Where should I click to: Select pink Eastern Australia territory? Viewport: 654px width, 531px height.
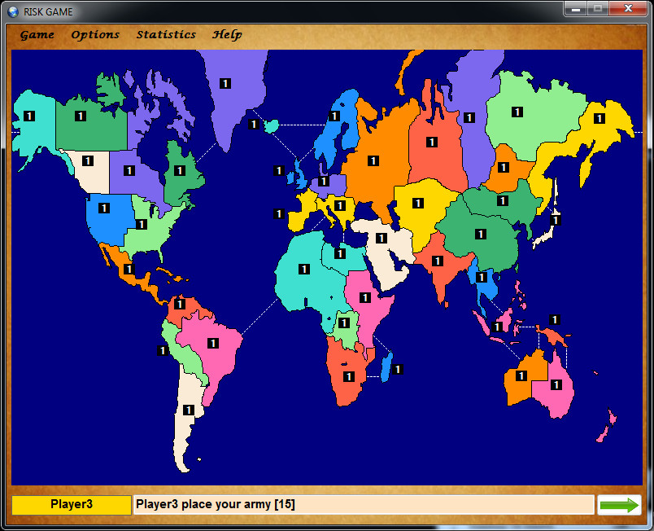click(x=556, y=384)
